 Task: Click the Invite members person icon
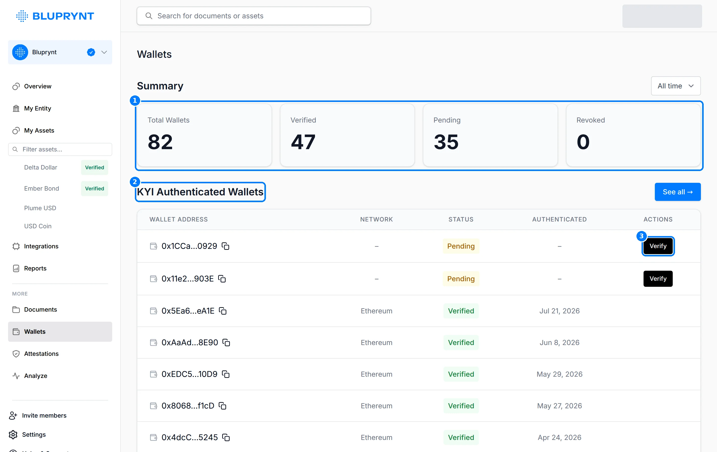coord(13,415)
